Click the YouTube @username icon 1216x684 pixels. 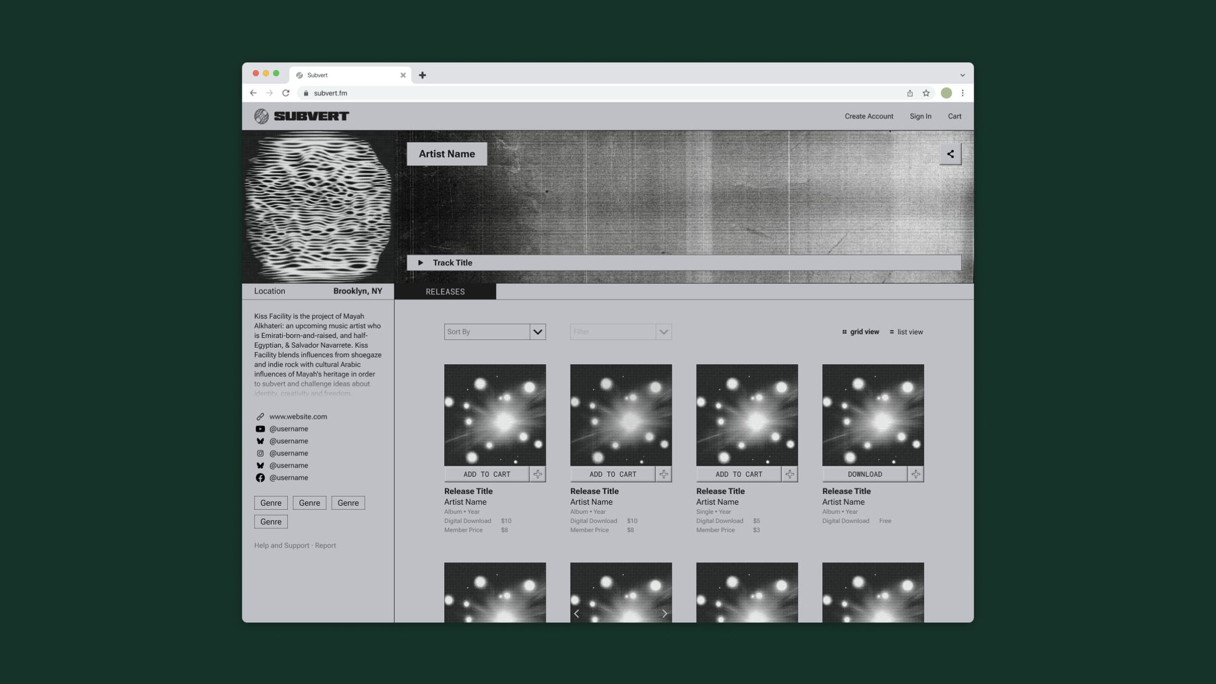260,429
